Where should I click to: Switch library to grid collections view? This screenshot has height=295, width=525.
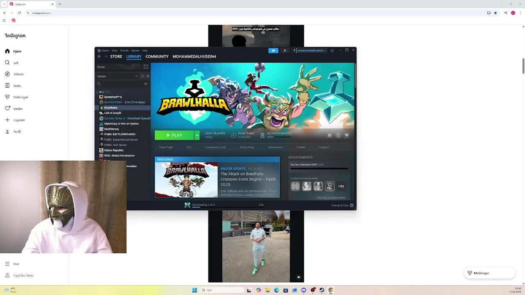pyautogui.click(x=146, y=67)
